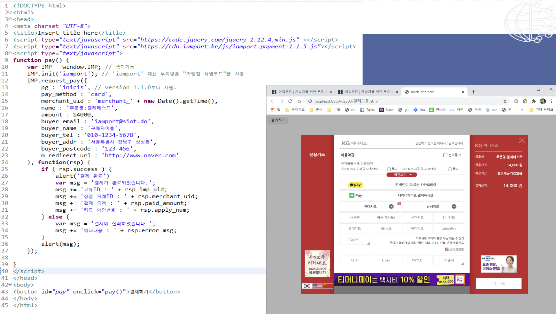The image size is (556, 314).
Task: Open the 기타 북마크 folder
Action: (x=541, y=110)
